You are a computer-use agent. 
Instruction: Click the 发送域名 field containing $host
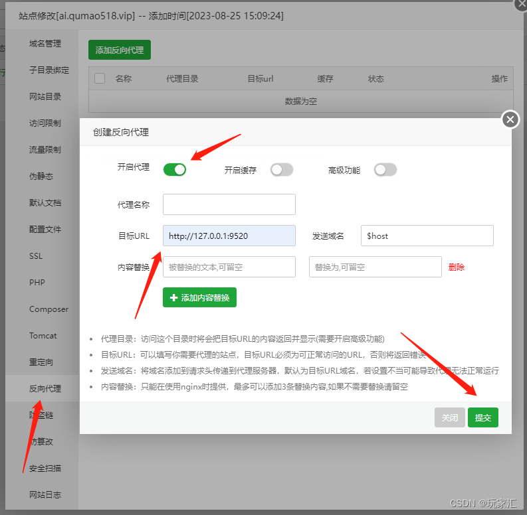click(427, 236)
